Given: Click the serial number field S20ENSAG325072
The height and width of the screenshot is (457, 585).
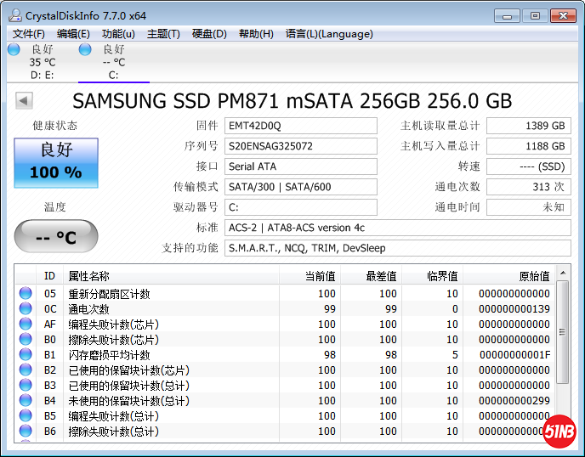Looking at the screenshot, I should point(300,146).
